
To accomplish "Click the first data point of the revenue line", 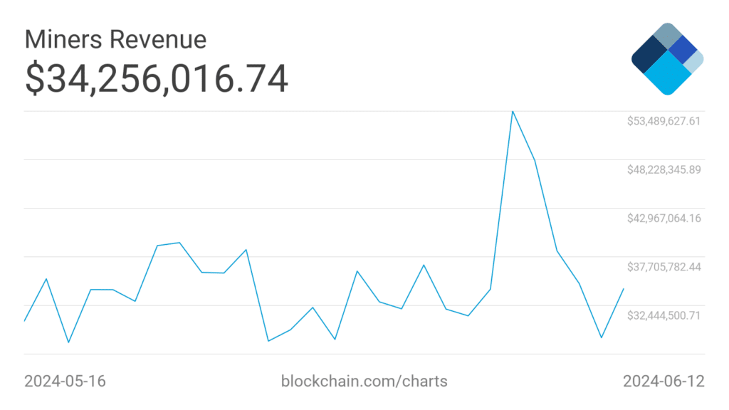I will tap(25, 321).
